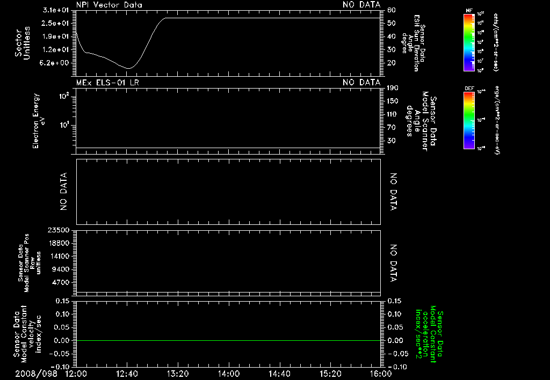The image size is (550, 380).
Task: Click the 'ergs/(cm**2-sr-sec-eV)' unit label
Action: [497, 120]
